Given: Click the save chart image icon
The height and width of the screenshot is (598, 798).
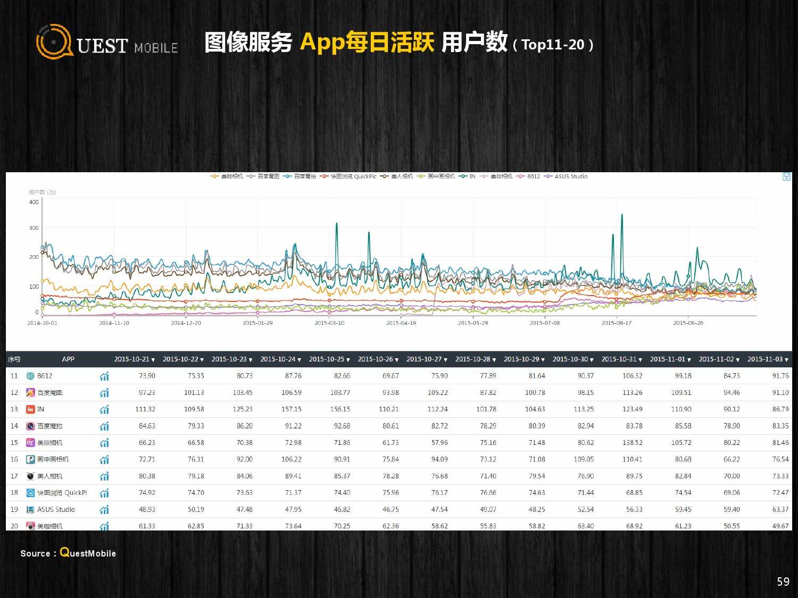Looking at the screenshot, I should tap(786, 176).
